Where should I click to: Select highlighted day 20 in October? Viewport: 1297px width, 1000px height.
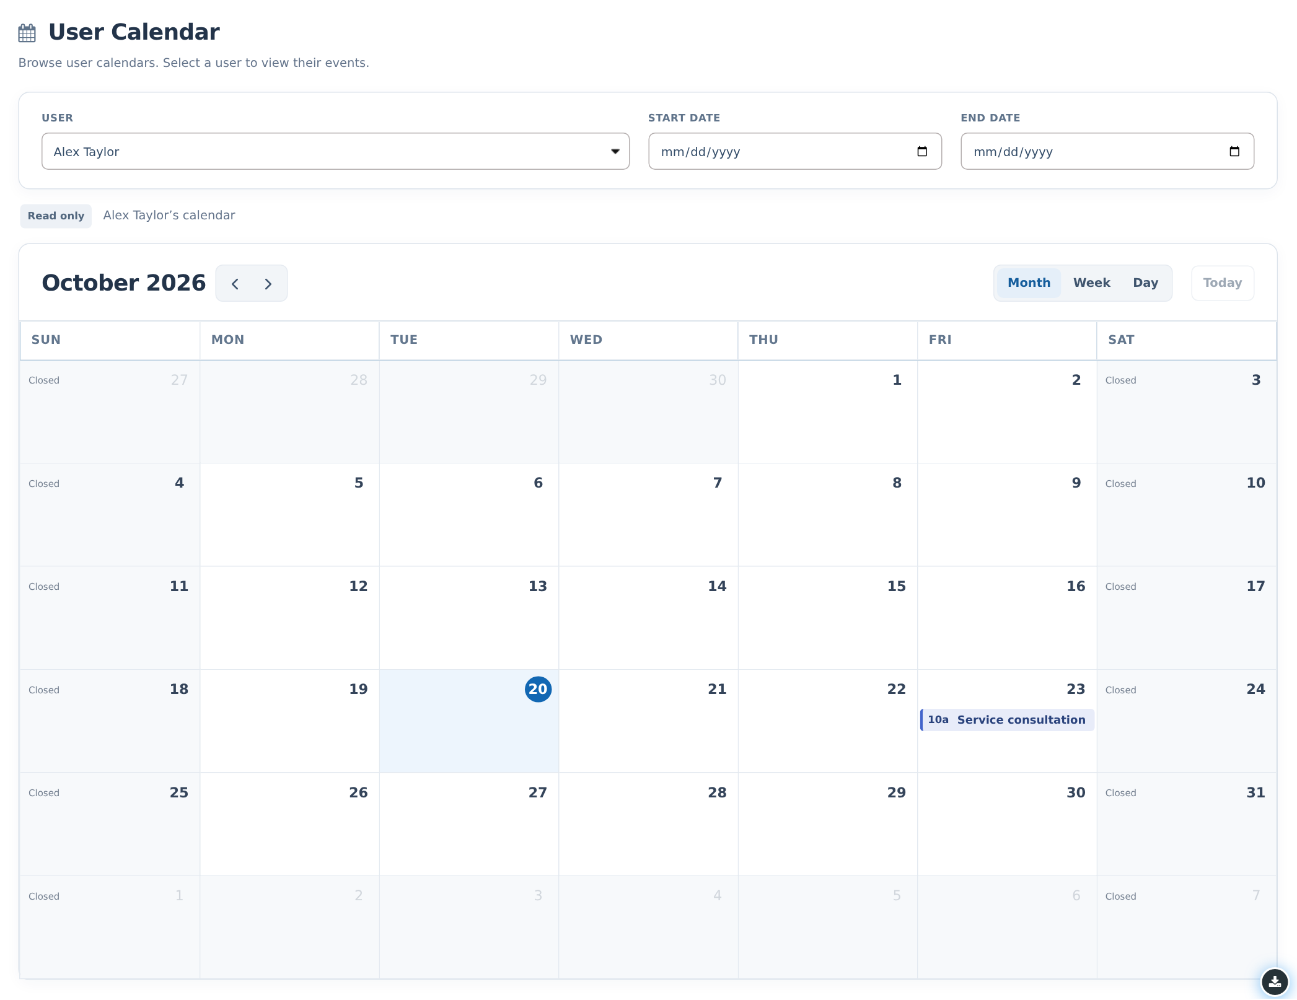[538, 689]
